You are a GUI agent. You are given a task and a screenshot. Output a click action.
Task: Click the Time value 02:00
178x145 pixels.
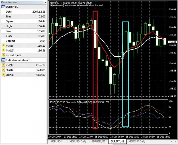(42, 17)
